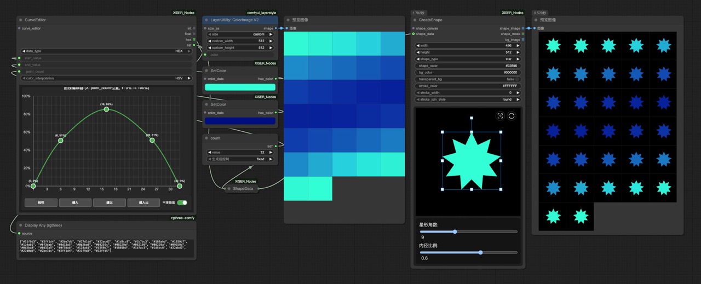Image resolution: width=701 pixels, height=284 pixels.
Task: Open the stroke_join_style dropdown showing round
Action: pyautogui.click(x=468, y=100)
